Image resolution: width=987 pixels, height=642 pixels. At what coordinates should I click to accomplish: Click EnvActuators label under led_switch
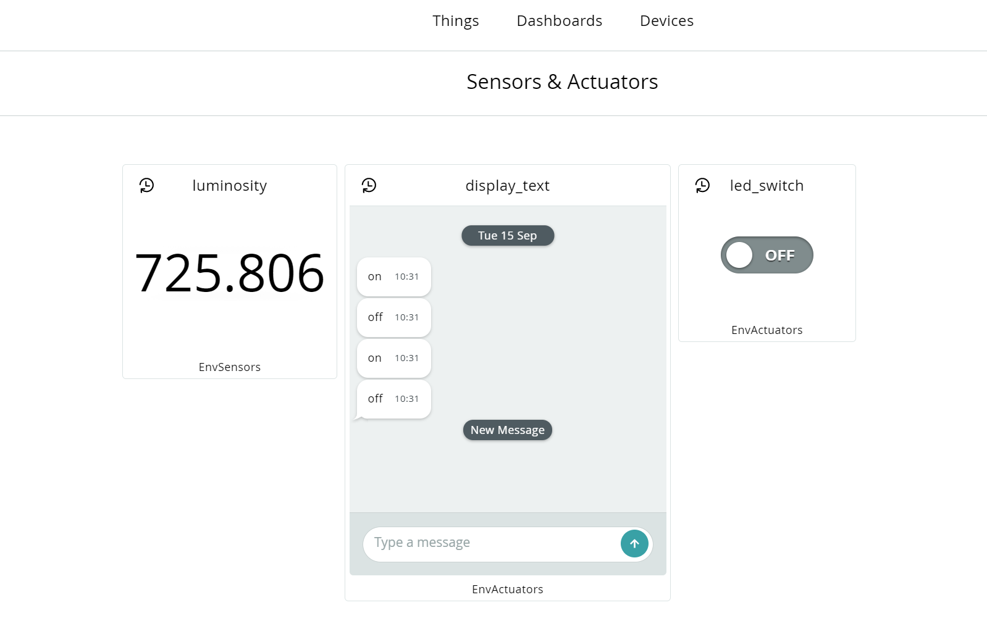(x=767, y=330)
